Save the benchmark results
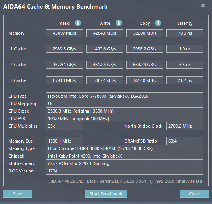This screenshot has height=204, width=212. point(18,194)
